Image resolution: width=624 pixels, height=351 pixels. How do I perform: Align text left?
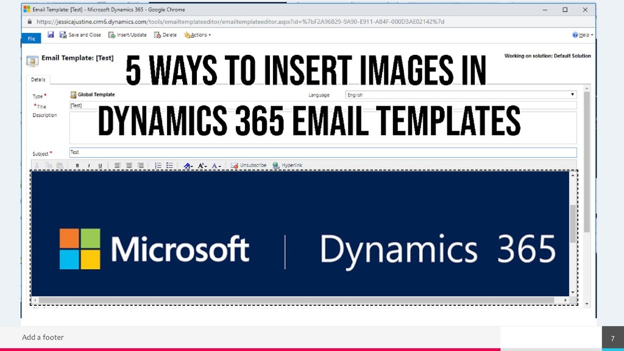point(118,166)
